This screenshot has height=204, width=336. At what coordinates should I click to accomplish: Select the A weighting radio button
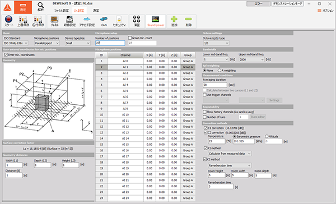[219, 71]
